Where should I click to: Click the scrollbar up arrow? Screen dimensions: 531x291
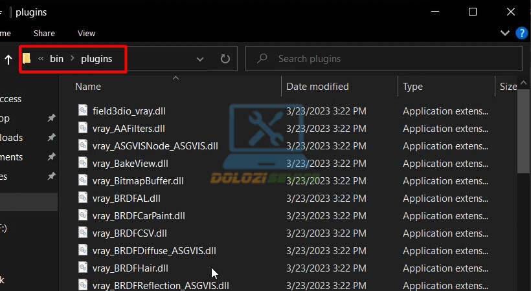pos(523,83)
